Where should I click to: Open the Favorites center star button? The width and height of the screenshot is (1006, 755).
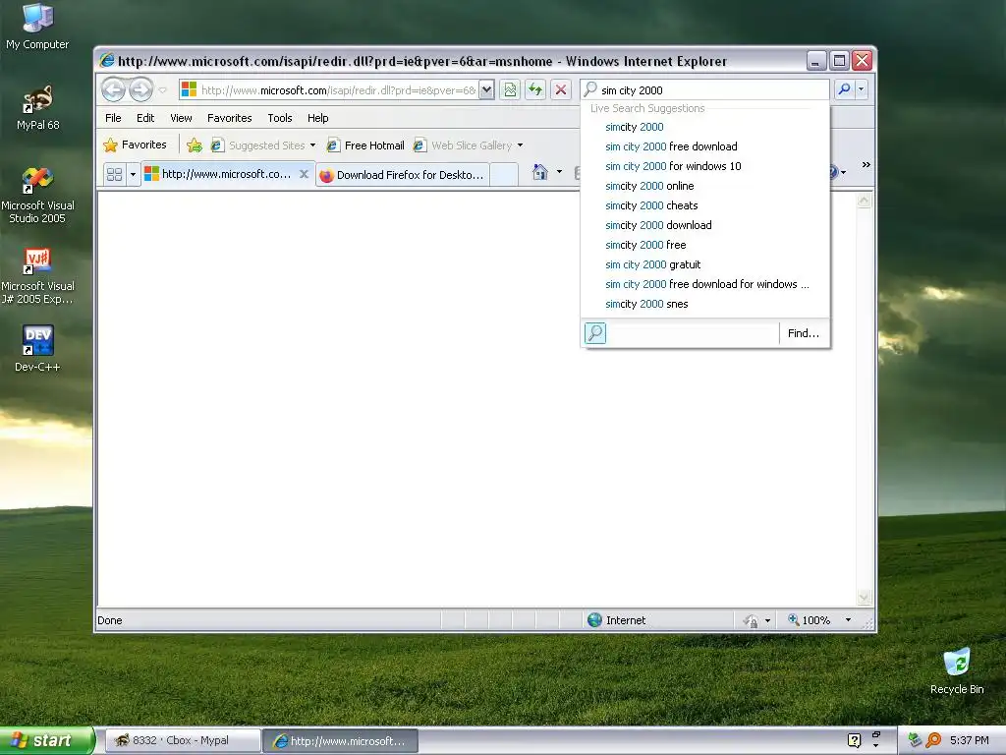(136, 145)
